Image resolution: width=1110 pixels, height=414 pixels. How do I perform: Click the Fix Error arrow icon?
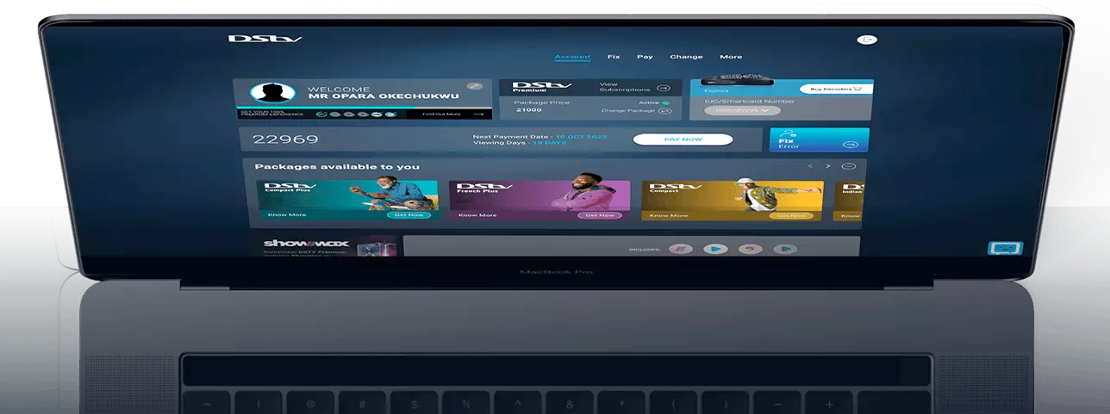(x=851, y=145)
